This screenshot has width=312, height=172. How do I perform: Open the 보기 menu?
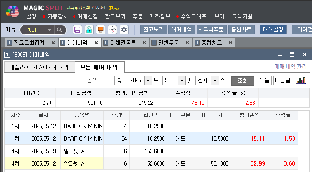219,16
